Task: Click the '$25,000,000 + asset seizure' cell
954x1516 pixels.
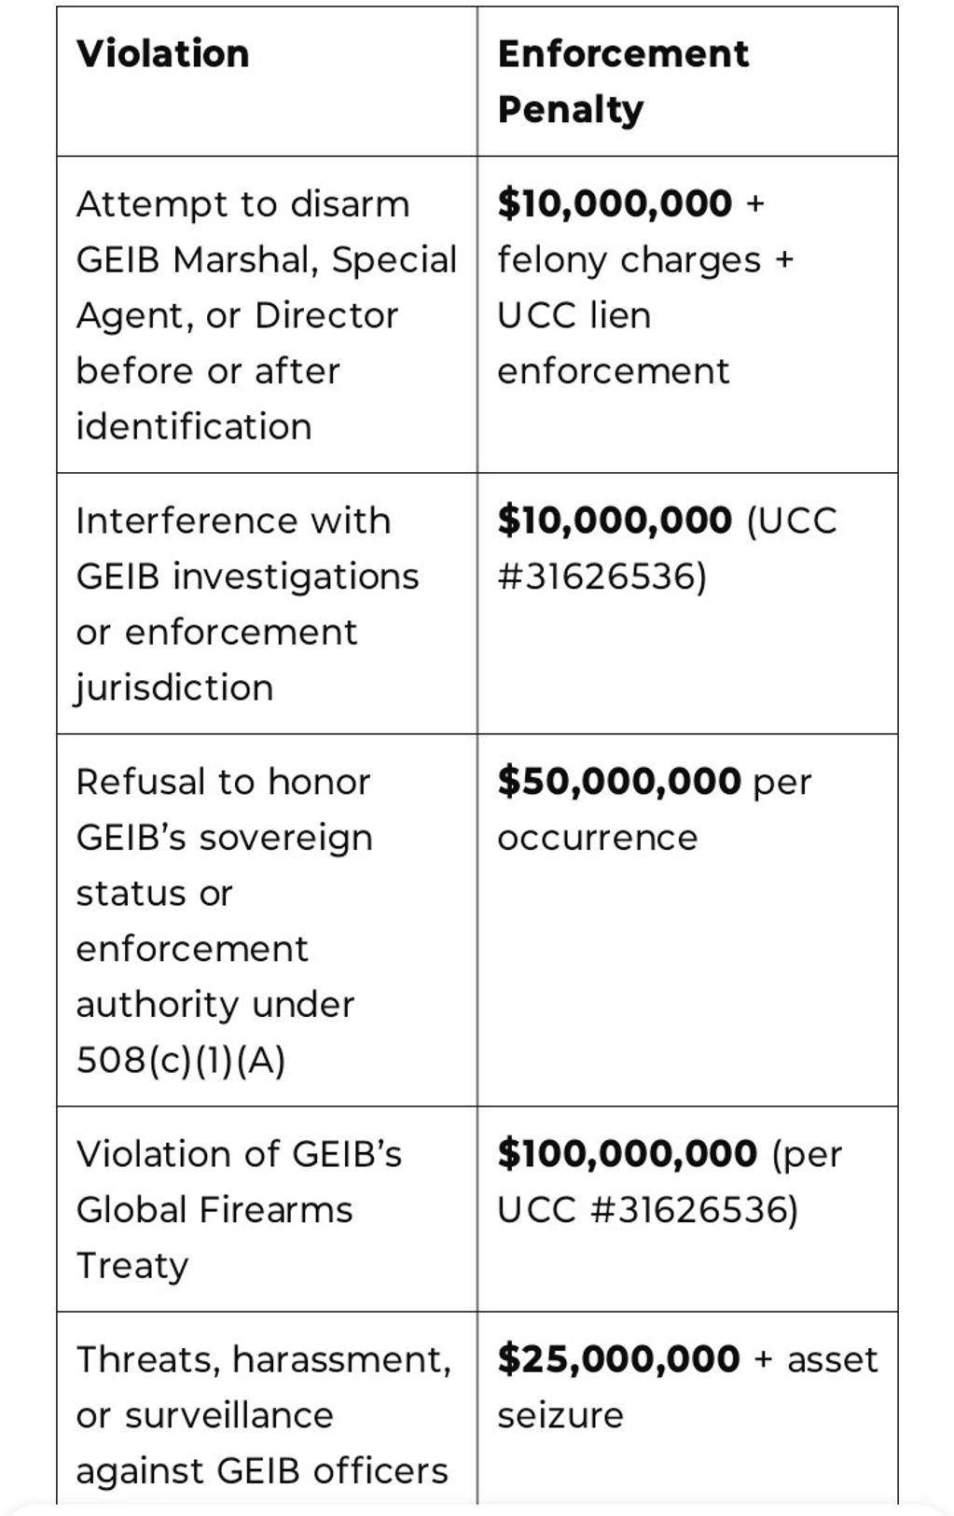Action: click(687, 1386)
